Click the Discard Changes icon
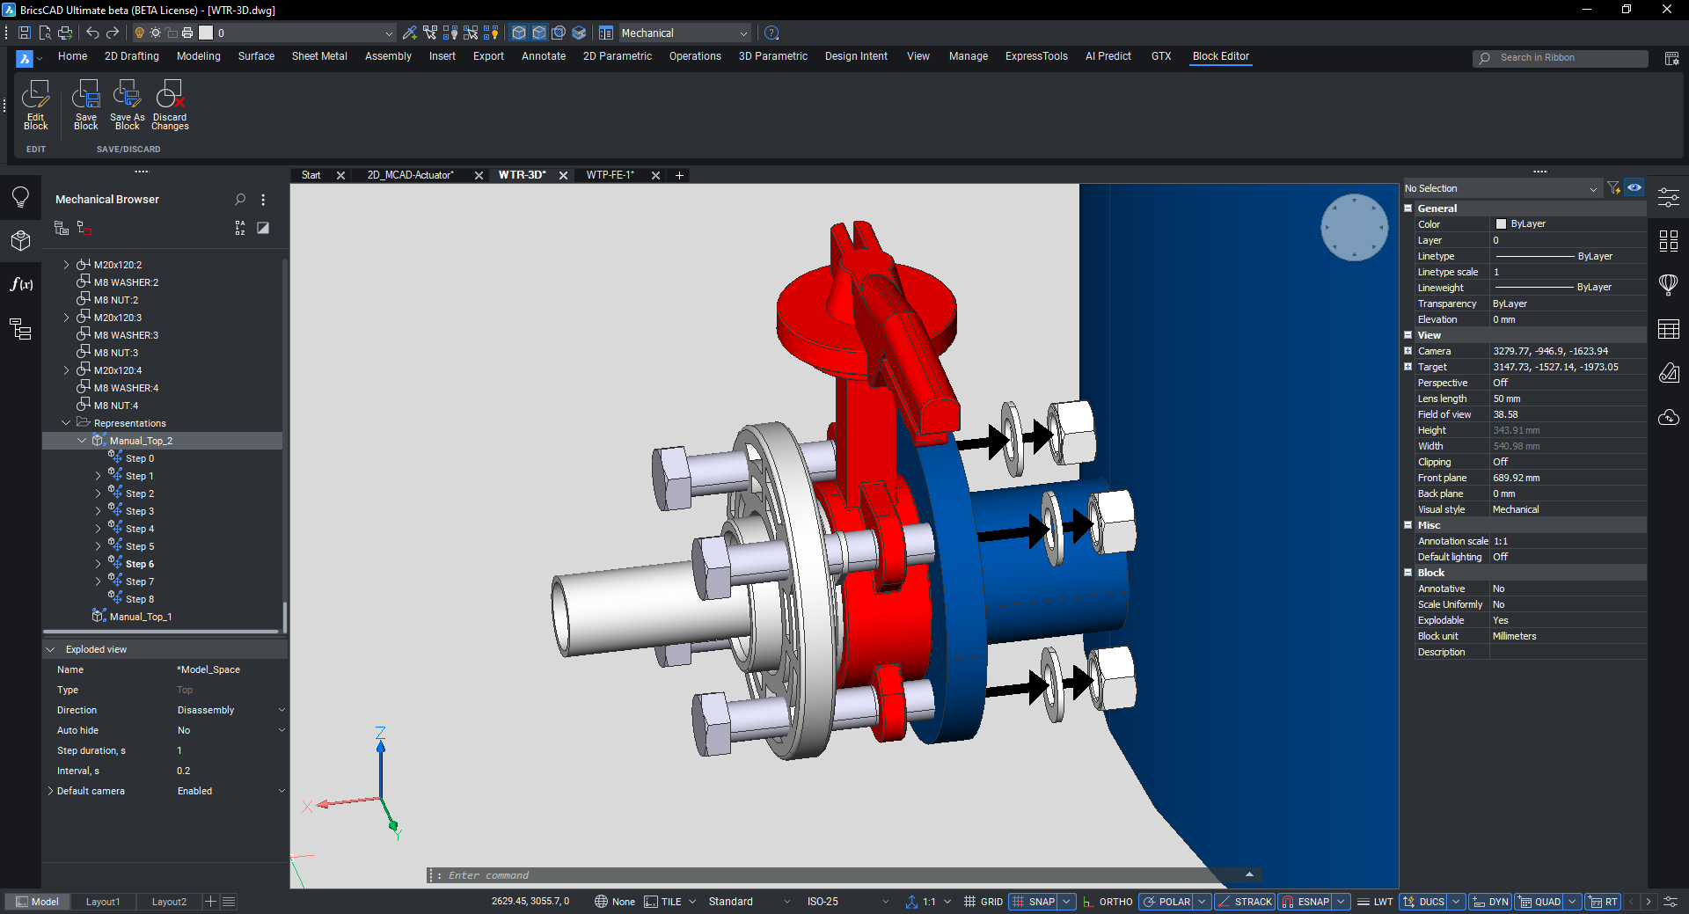This screenshot has width=1689, height=914. [169, 94]
